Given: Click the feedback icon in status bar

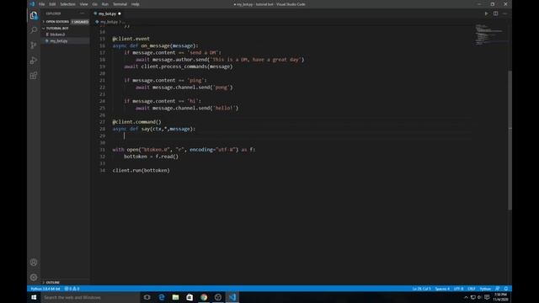Looking at the screenshot, I should [498, 289].
